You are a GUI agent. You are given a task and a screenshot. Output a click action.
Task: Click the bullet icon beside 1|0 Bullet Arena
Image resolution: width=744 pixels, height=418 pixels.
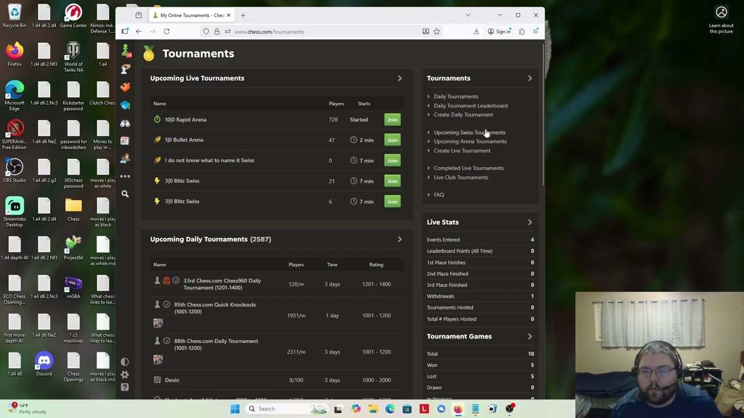[x=157, y=140]
